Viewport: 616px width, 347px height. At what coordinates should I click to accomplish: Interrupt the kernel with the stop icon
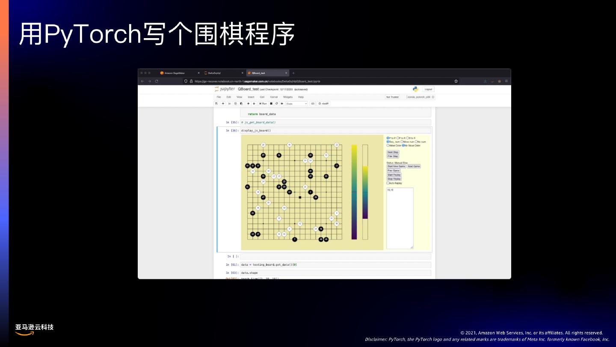click(271, 104)
